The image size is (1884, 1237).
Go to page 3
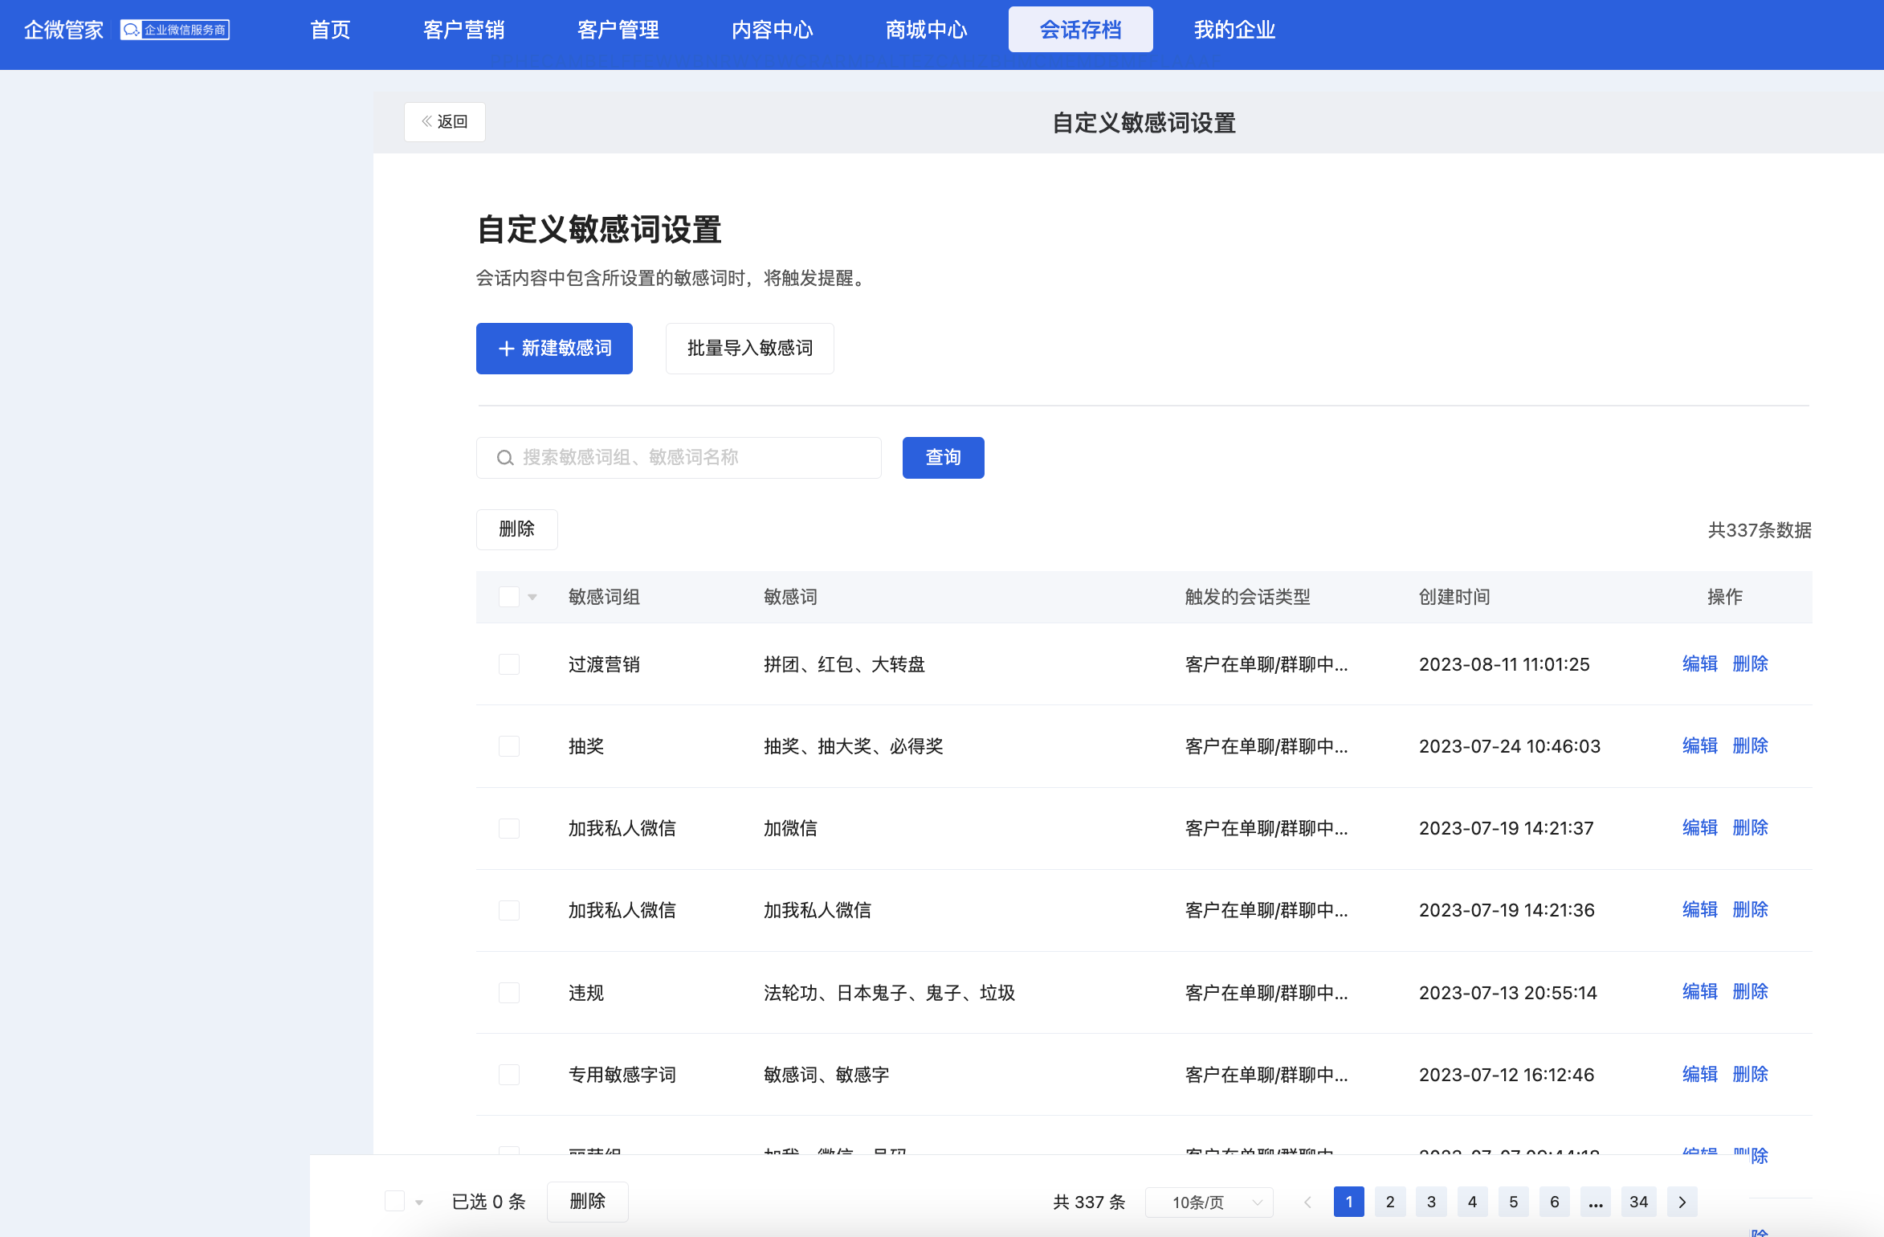[1431, 1202]
